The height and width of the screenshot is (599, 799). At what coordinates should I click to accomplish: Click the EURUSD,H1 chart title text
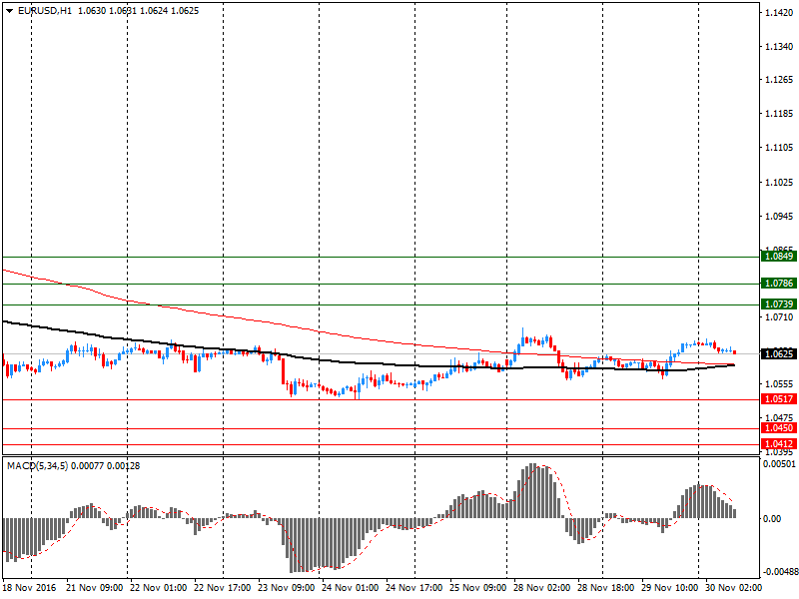tap(45, 11)
